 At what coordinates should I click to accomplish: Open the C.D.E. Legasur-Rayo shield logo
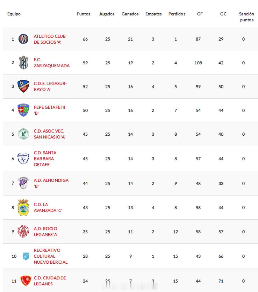point(23,86)
